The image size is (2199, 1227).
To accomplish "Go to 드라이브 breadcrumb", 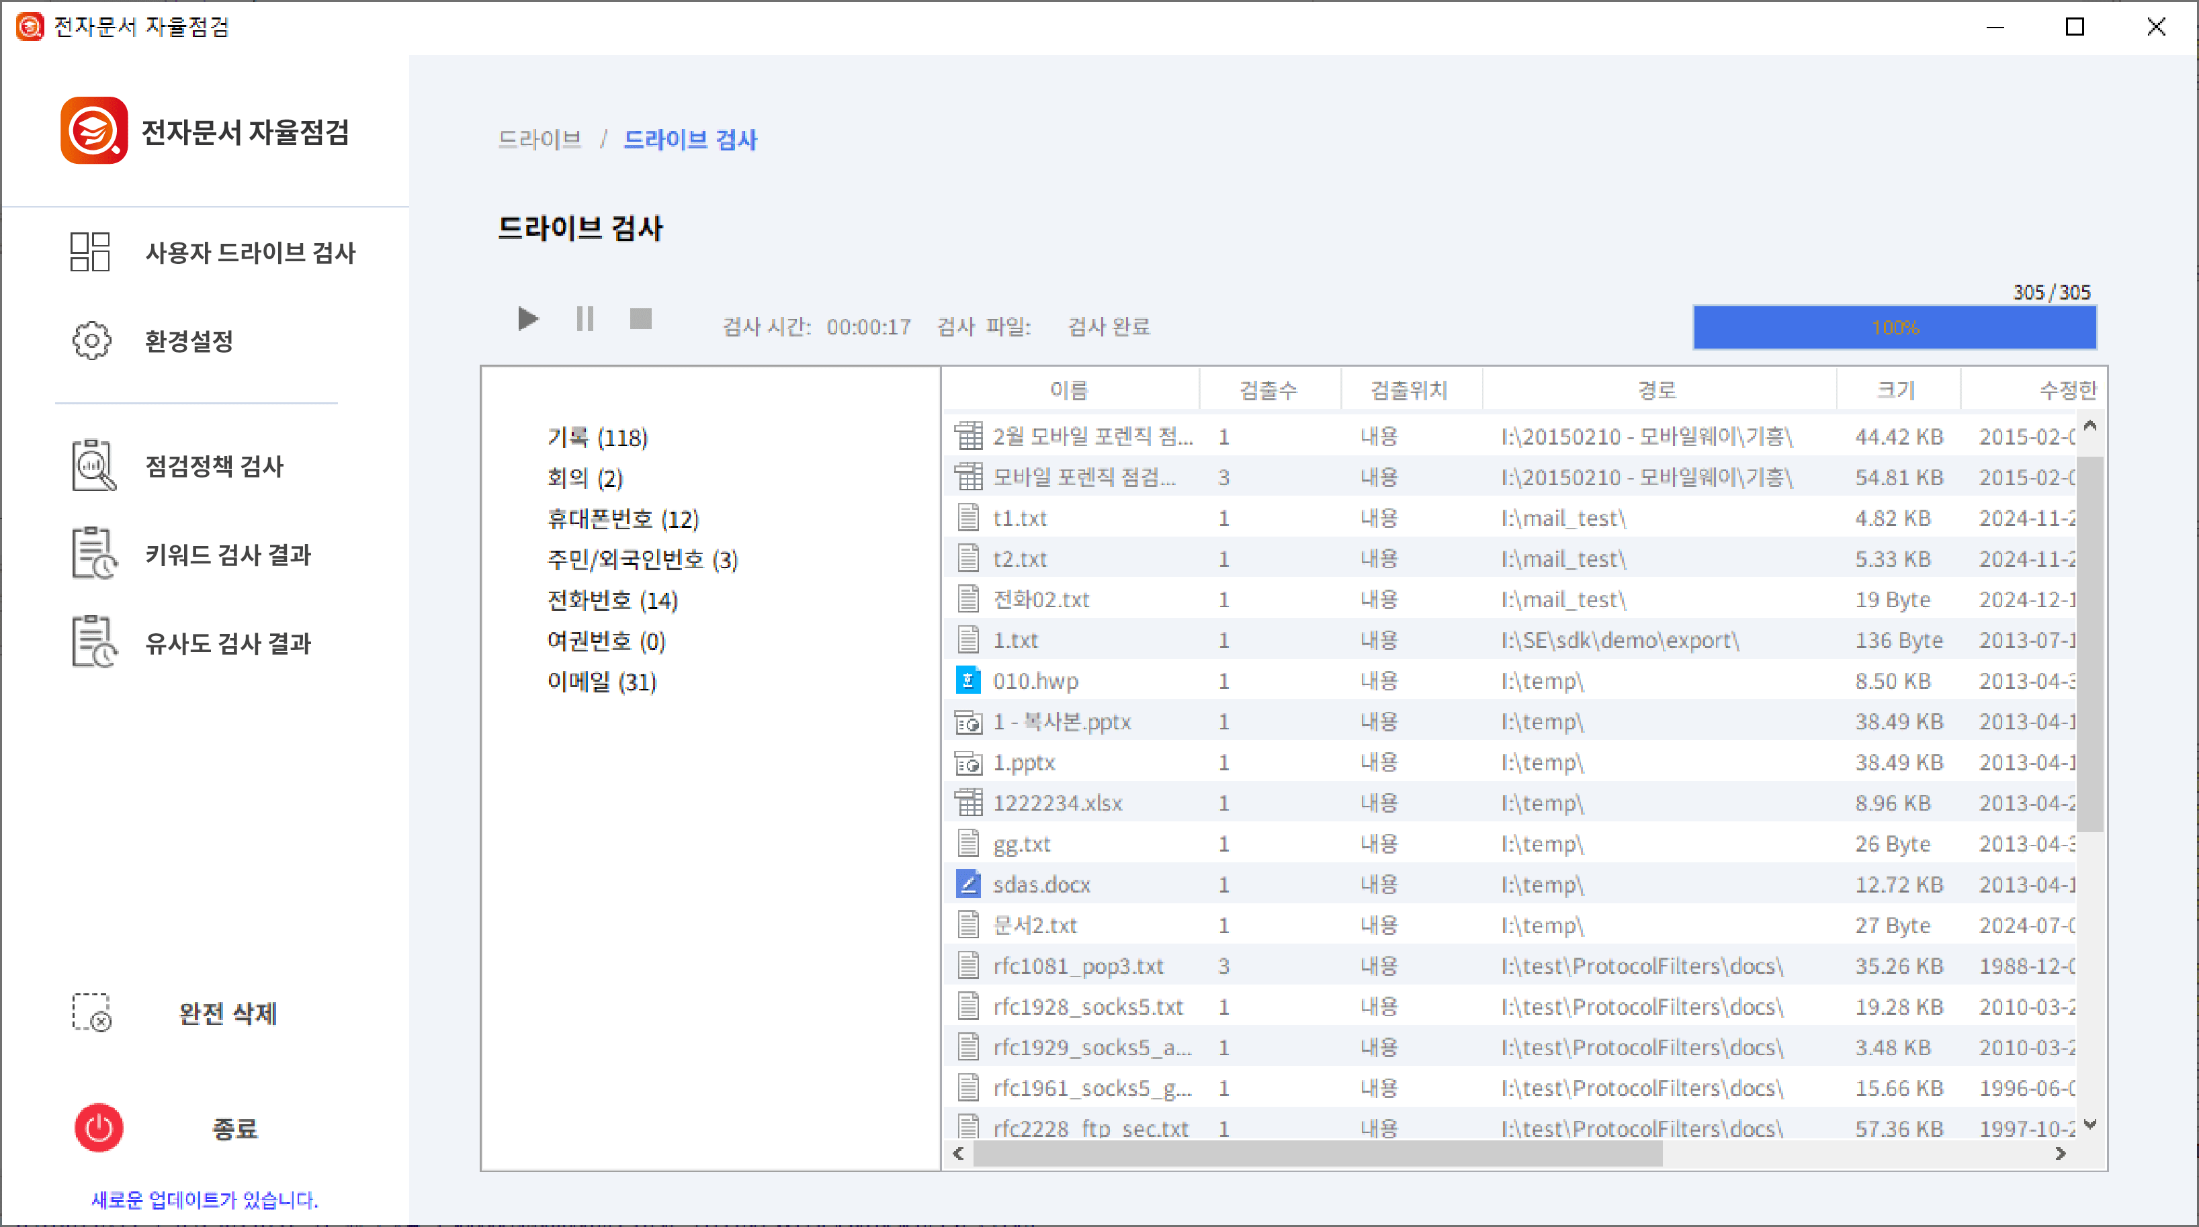I will click(540, 139).
